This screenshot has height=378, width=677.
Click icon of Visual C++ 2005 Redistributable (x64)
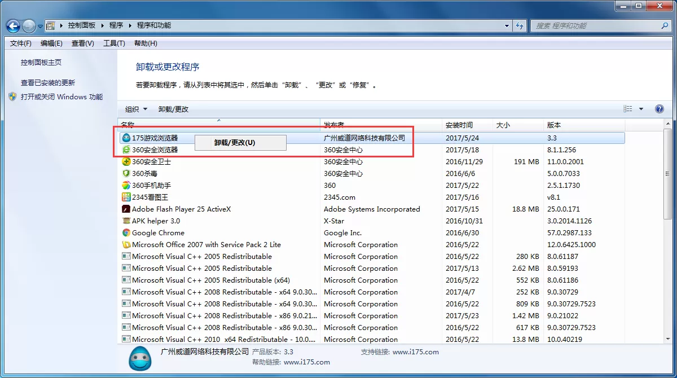[x=126, y=280]
